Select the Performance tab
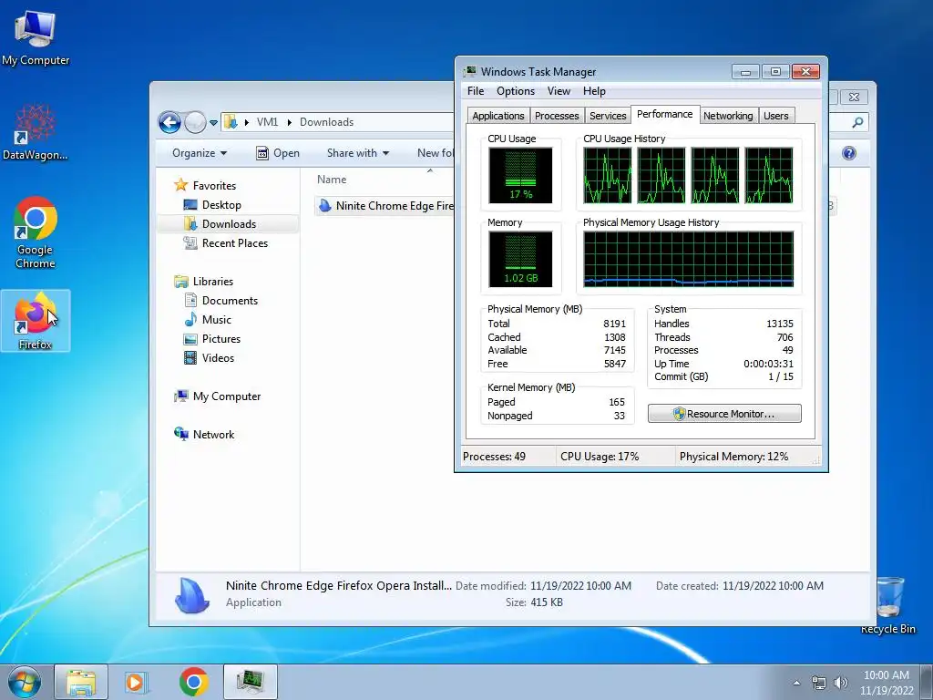 tap(664, 114)
